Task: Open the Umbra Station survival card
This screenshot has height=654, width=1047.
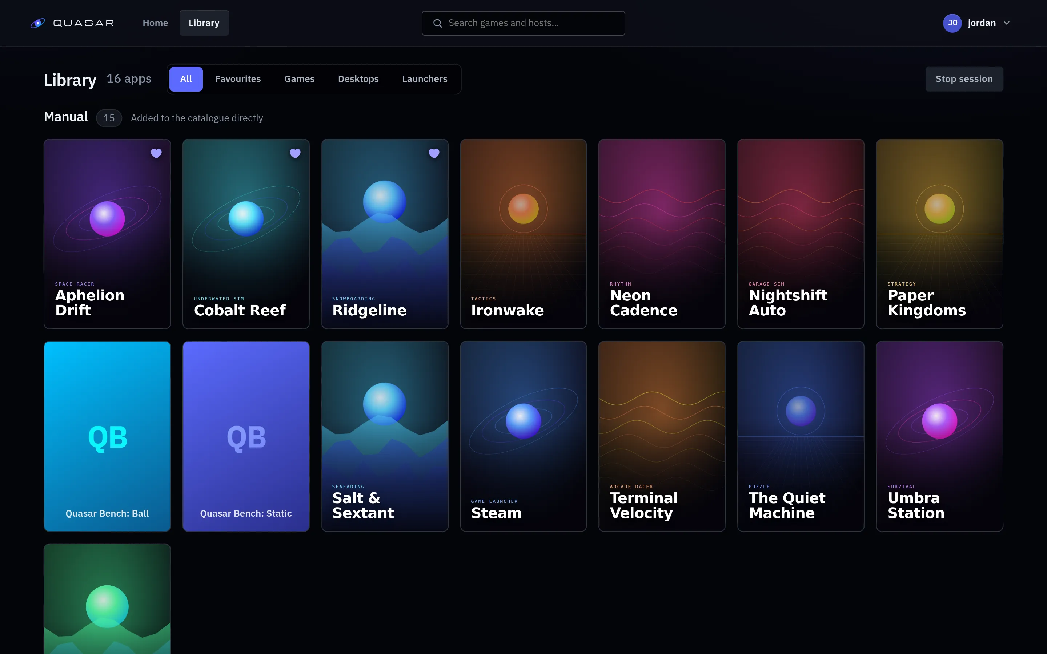Action: (940, 436)
